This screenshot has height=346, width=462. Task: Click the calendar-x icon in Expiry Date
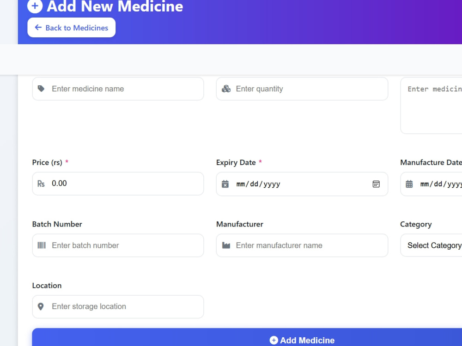click(225, 184)
